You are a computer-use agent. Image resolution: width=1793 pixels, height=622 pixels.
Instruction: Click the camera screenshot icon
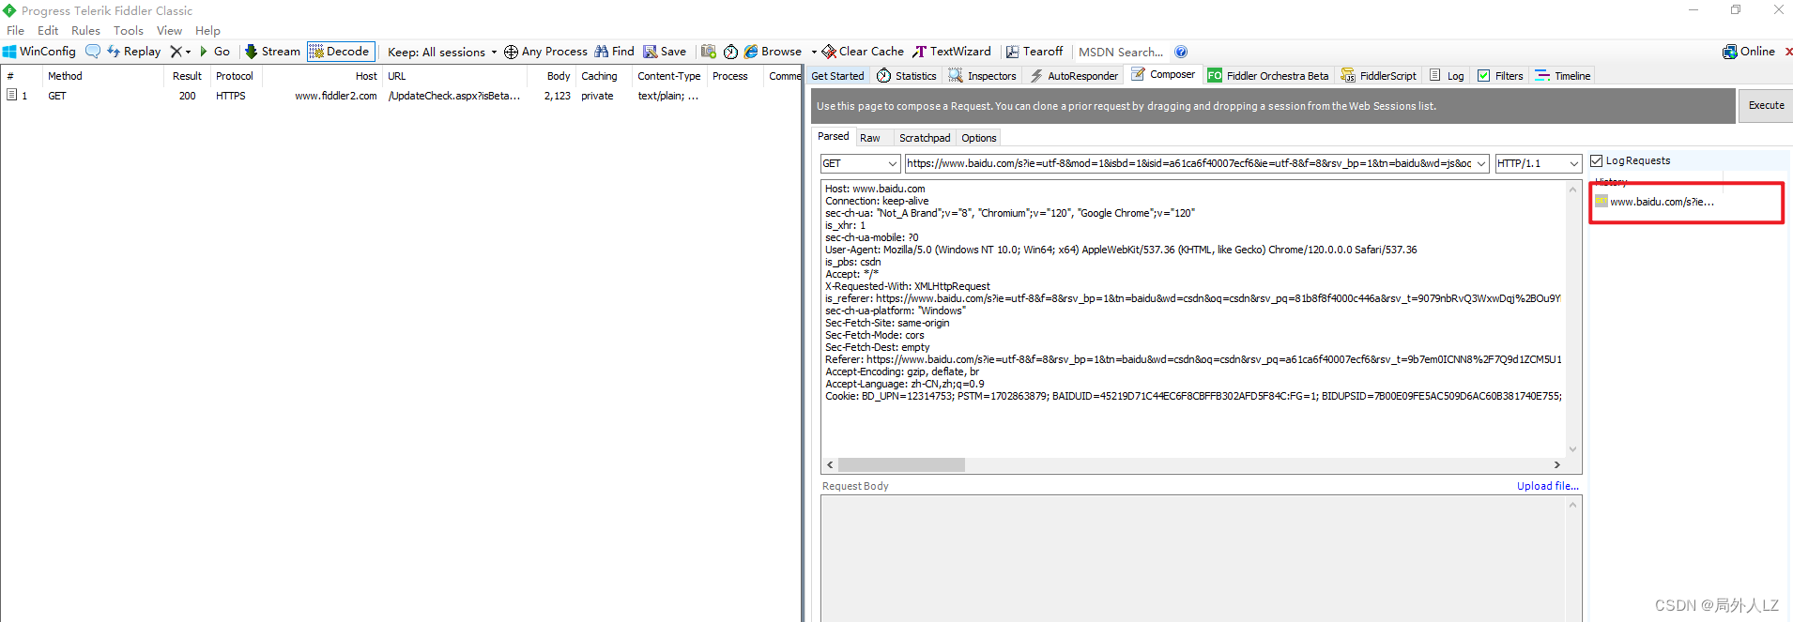pos(709,52)
